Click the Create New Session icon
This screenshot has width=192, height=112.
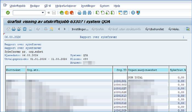[x=120, y=13]
